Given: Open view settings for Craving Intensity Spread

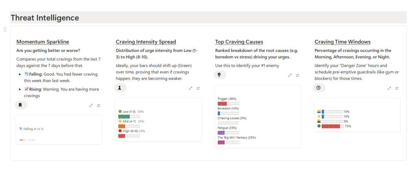Looking at the screenshot, I should (x=198, y=88).
